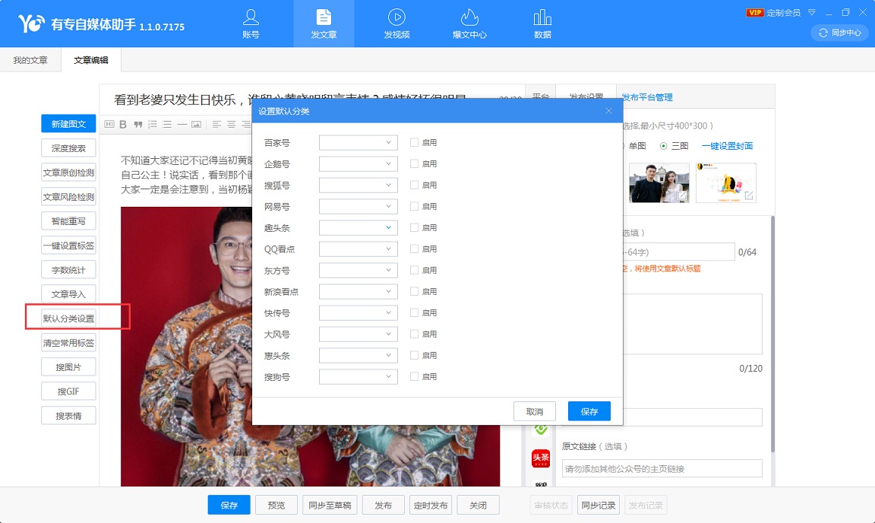Apply numbered list formatting
The height and width of the screenshot is (523, 875).
tap(153, 124)
